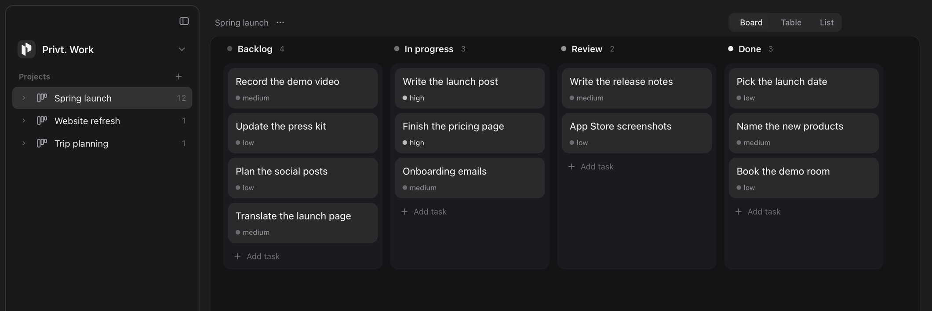932x311 pixels.
Task: Click the Website refresh board icon
Action: pyautogui.click(x=42, y=121)
